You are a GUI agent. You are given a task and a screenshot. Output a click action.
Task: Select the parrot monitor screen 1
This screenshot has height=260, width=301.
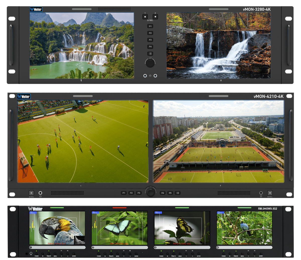(57, 228)
